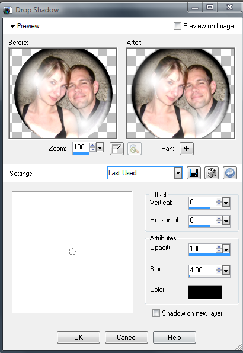This screenshot has height=353, width=243.
Task: Click the fit image to window icon
Action: tap(117, 149)
